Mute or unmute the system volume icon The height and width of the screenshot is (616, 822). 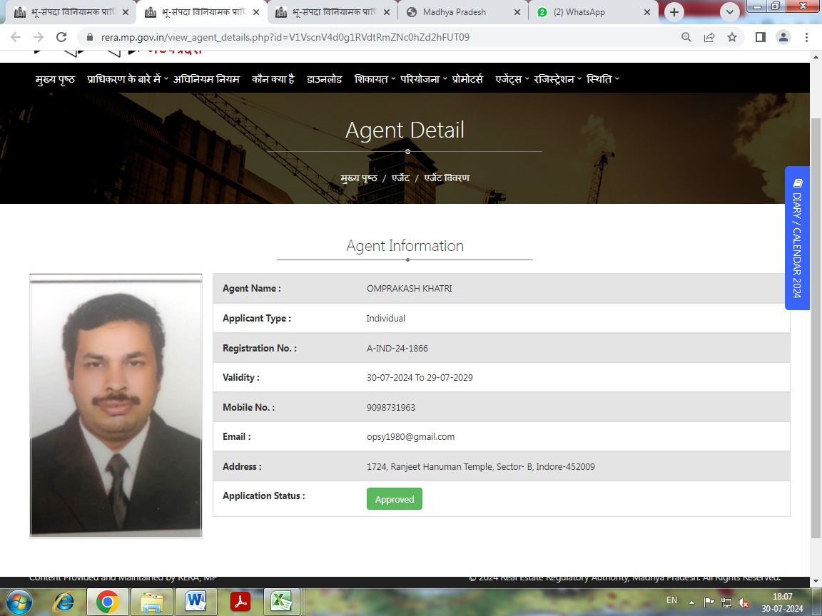click(743, 602)
